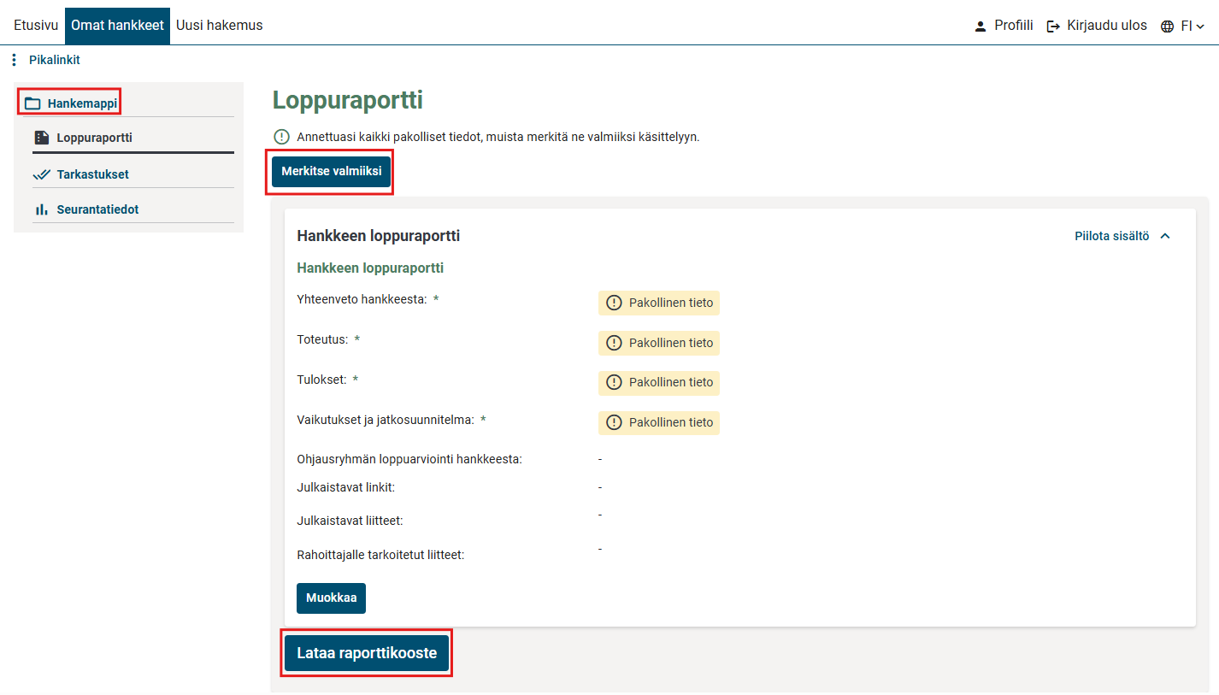Viewport: 1219px width, 695px height.
Task: Open the Uusi hakemus tab
Action: 220,26
